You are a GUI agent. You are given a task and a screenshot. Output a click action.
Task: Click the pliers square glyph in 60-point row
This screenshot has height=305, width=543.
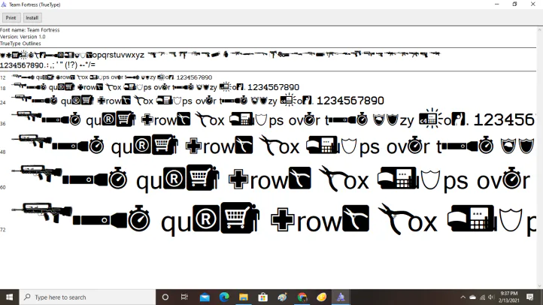point(300,178)
